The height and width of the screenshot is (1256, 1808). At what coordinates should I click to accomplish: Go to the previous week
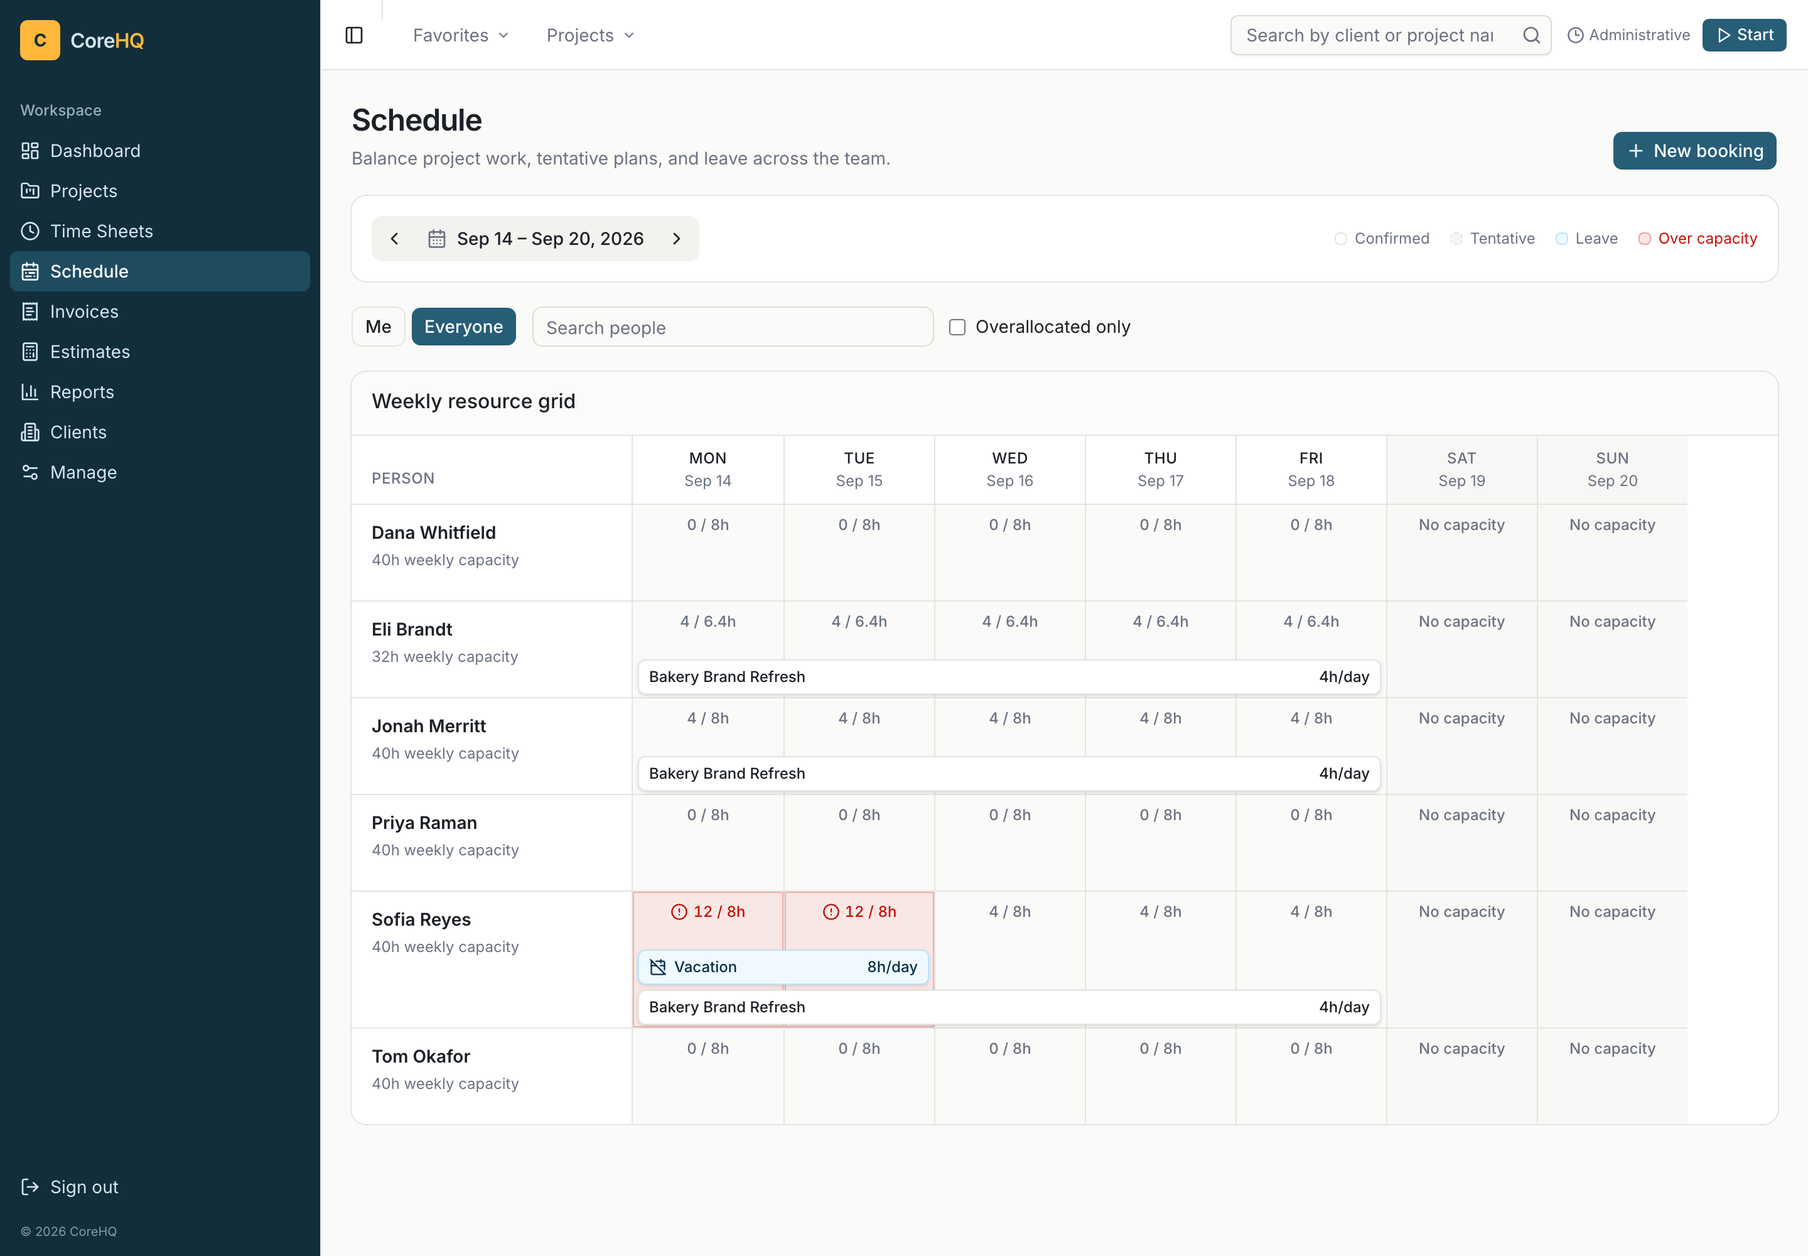click(x=395, y=239)
